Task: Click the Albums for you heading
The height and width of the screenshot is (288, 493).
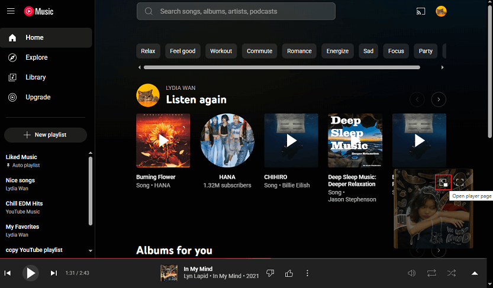Action: point(174,250)
